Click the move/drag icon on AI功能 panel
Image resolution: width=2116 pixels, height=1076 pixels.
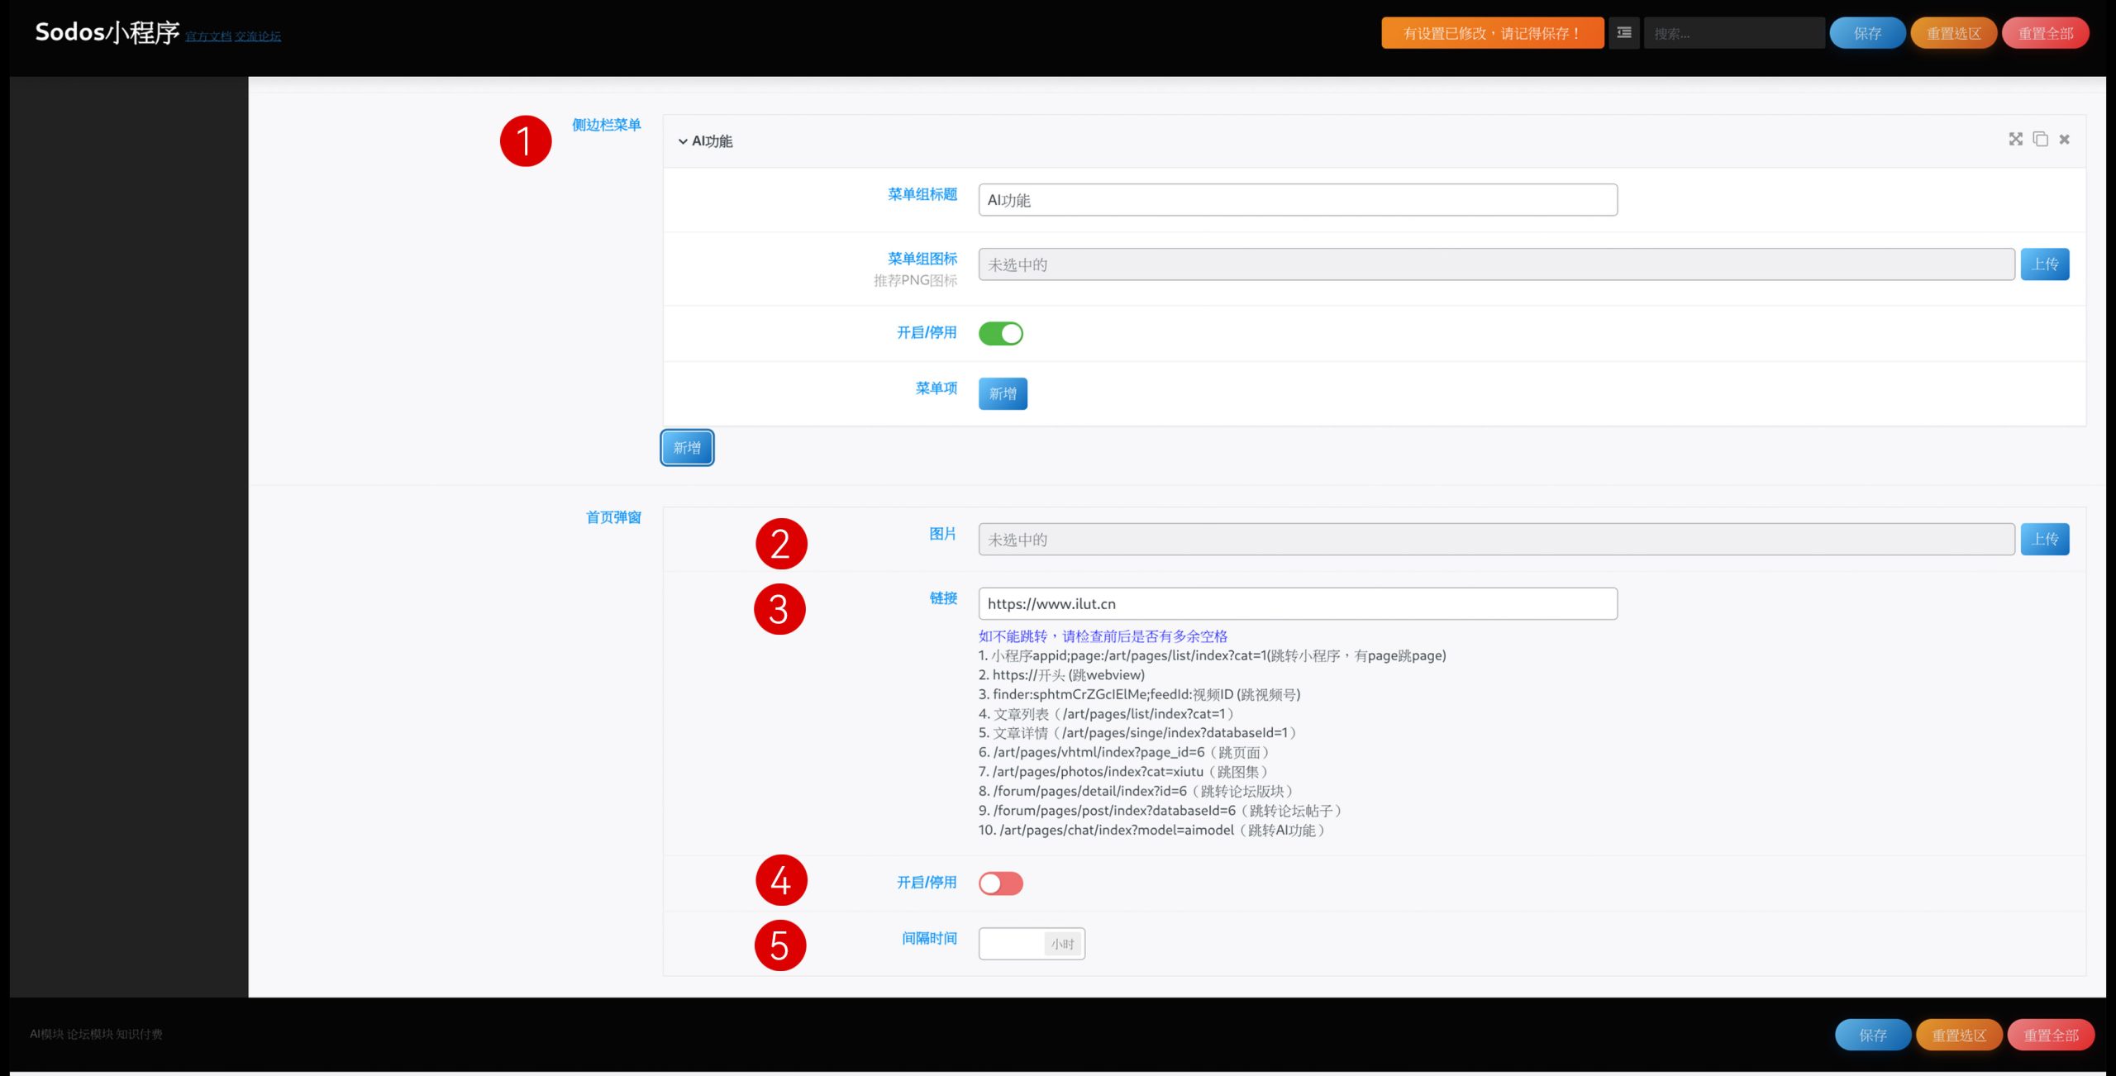(2015, 139)
